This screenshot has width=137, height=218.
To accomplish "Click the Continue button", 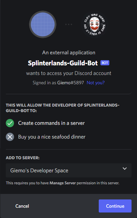I will point(115,206).
